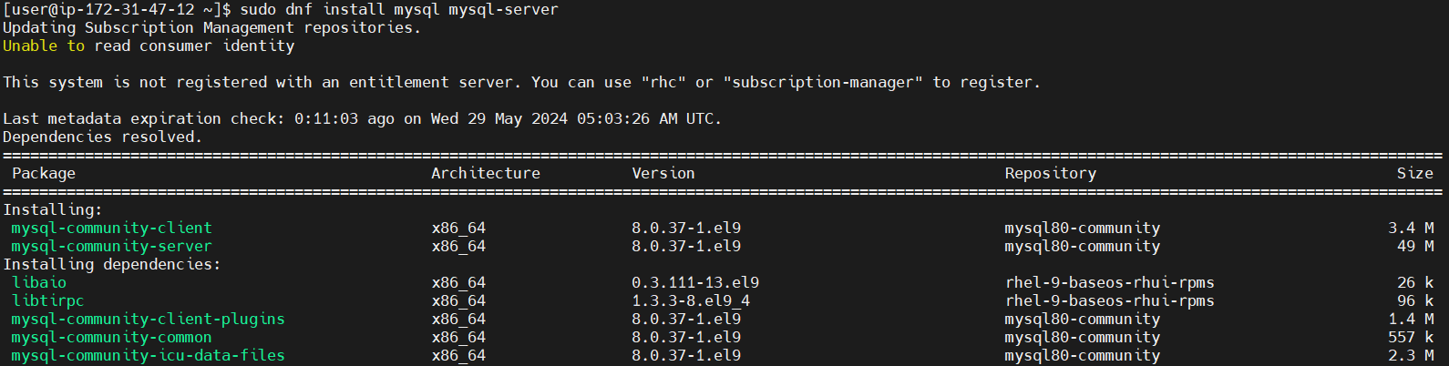Click the Size column header
The image size is (1449, 366).
[x=1414, y=173]
